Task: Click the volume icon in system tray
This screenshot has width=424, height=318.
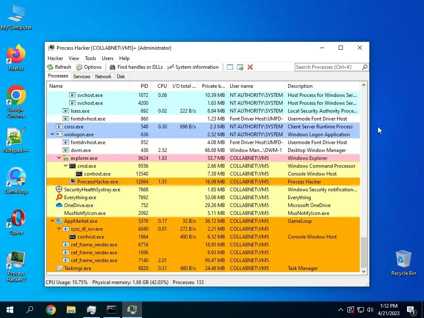Action: (x=370, y=310)
